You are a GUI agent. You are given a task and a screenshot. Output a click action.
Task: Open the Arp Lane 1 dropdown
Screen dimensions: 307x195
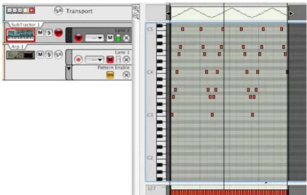[94, 60]
